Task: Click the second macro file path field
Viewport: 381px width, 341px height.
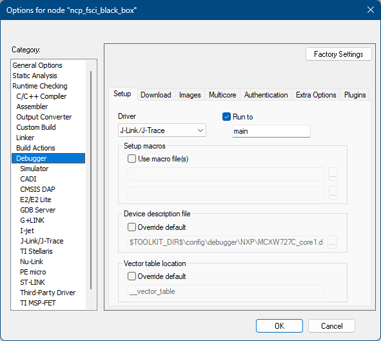Action: [x=226, y=193]
